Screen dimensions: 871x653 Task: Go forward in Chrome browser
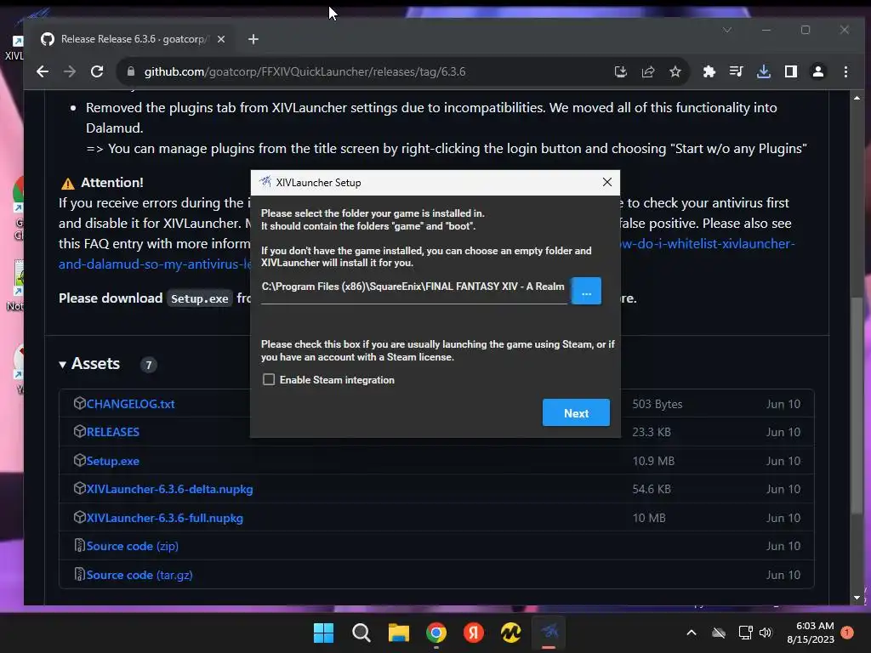70,71
